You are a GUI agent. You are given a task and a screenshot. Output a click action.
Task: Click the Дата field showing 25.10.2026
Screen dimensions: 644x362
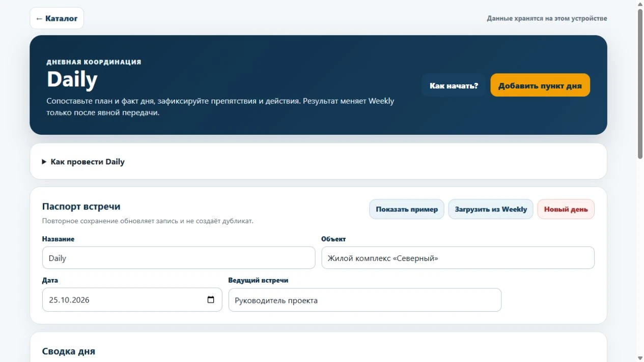132,300
